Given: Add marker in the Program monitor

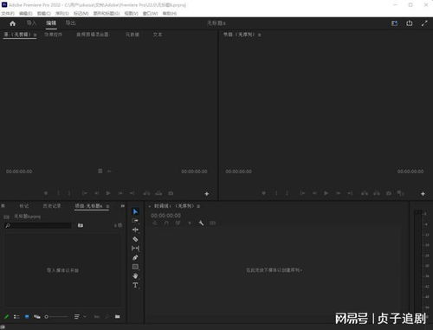Looking at the screenshot, I should point(263,193).
